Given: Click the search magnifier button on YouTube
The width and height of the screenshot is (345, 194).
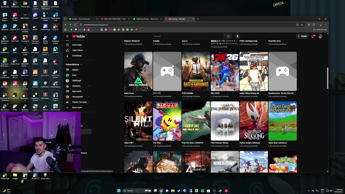Looking at the screenshot, I should click(x=228, y=36).
